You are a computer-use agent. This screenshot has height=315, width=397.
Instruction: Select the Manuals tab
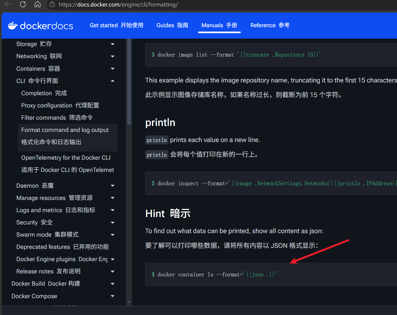coord(219,25)
